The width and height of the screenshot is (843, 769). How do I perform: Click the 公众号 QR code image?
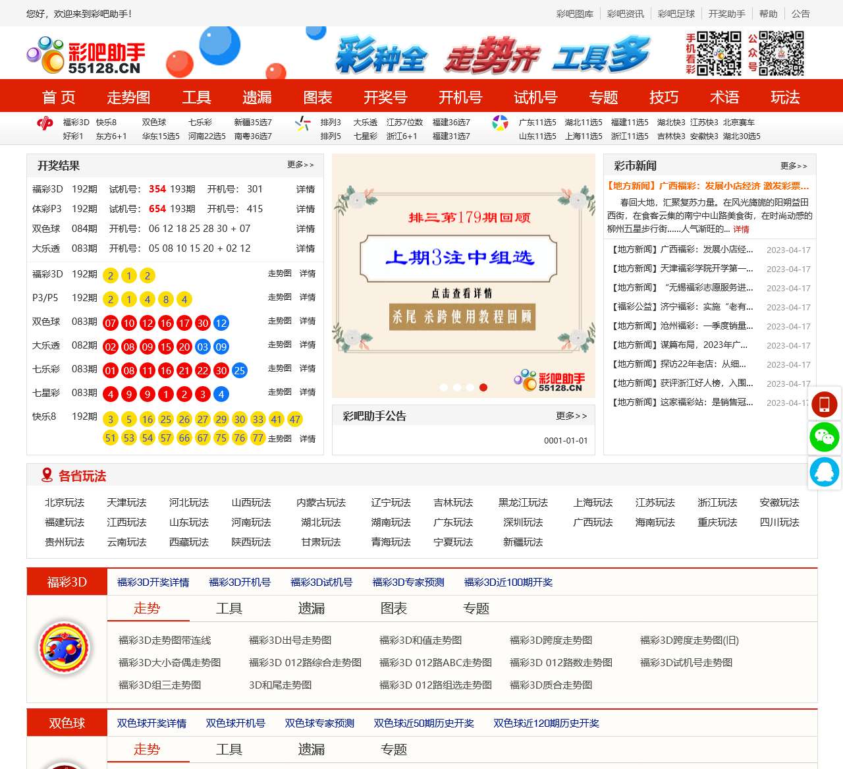782,53
